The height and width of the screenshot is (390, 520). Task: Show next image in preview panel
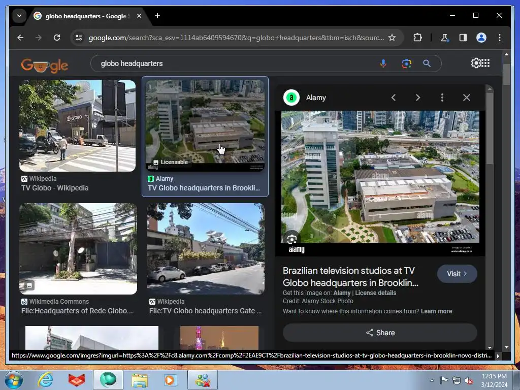pyautogui.click(x=418, y=97)
